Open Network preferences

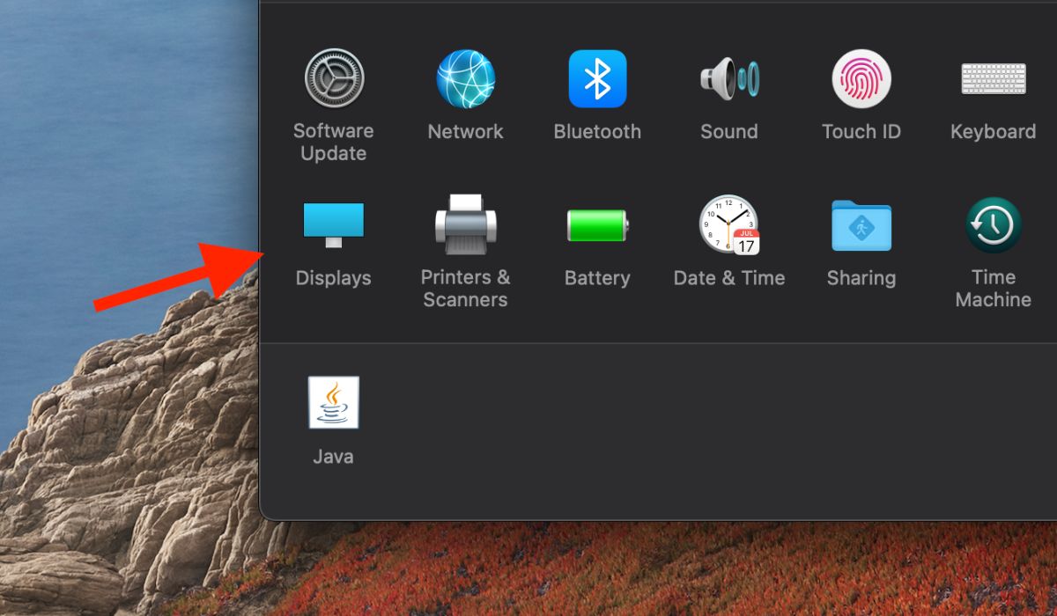(x=465, y=77)
